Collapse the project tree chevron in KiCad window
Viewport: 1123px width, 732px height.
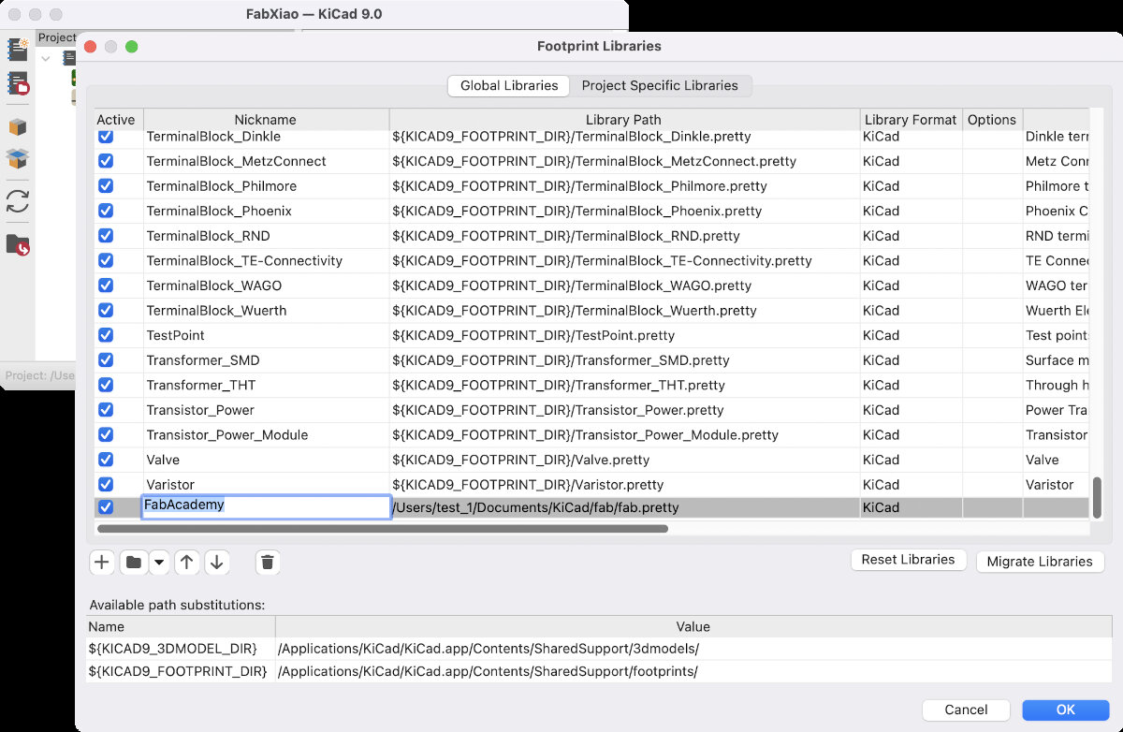(x=45, y=58)
